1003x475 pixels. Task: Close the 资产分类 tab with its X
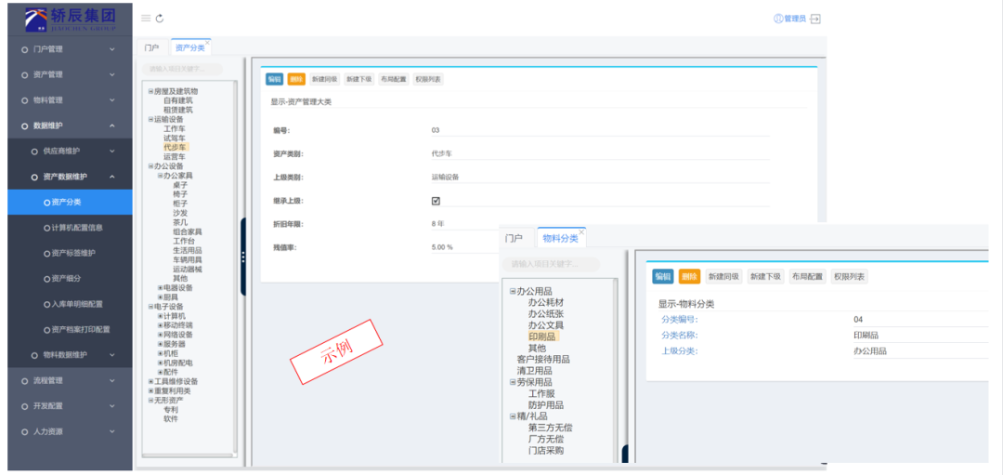pos(208,42)
